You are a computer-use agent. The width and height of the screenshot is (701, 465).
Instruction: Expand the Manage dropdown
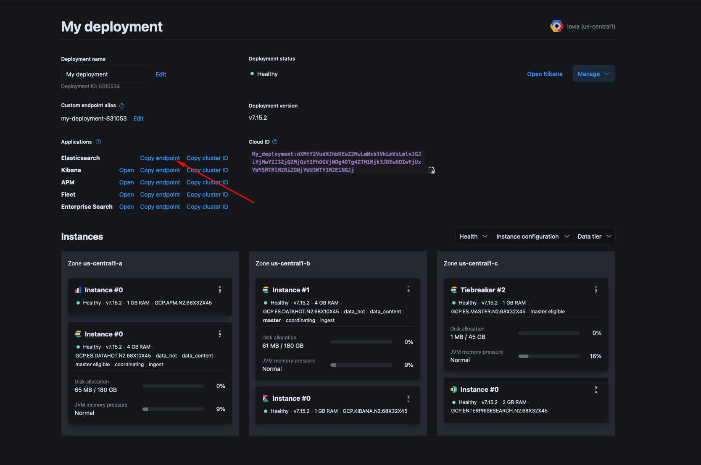click(x=593, y=74)
